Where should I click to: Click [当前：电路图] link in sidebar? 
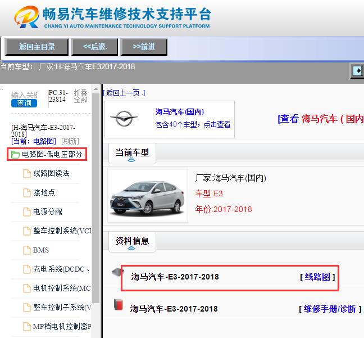point(34,141)
